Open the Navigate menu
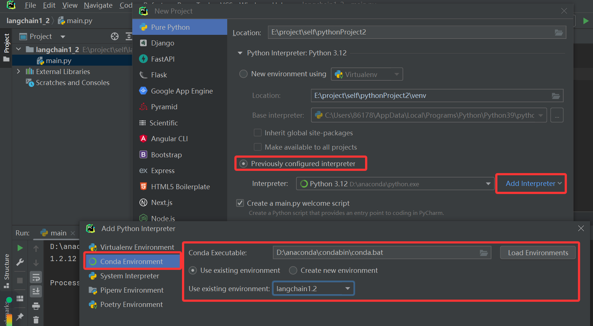The width and height of the screenshot is (593, 326). point(98,5)
